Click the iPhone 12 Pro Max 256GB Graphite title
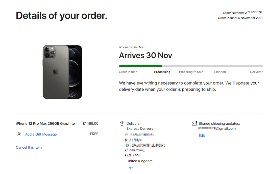Viewport: 268px width, 174px height. click(45, 123)
